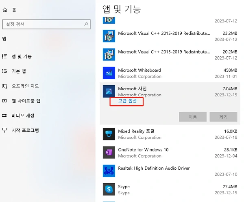The width and height of the screenshot is (244, 202).
Task: Click Microsoft Corporation publisher under Whiteboard
Action: click(139, 76)
